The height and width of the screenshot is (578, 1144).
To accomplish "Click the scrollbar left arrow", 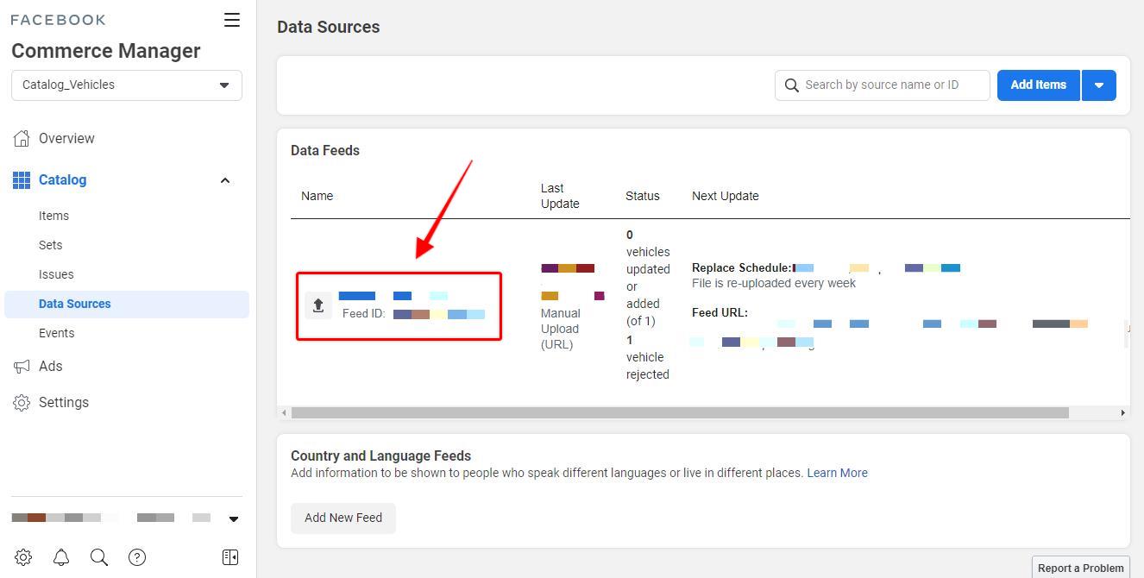I will coord(284,412).
